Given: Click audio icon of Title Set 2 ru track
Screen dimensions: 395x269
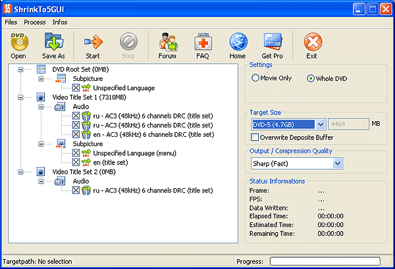Looking at the screenshot, I should click(86, 190).
